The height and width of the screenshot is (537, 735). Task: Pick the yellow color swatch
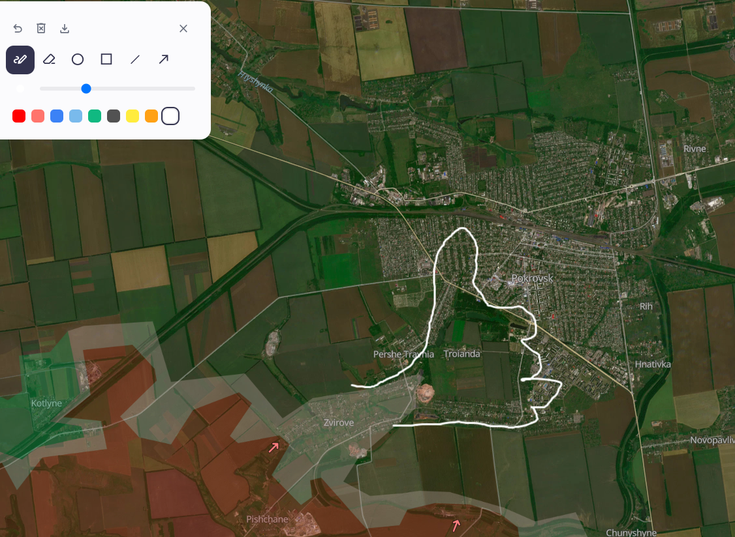pyautogui.click(x=133, y=116)
